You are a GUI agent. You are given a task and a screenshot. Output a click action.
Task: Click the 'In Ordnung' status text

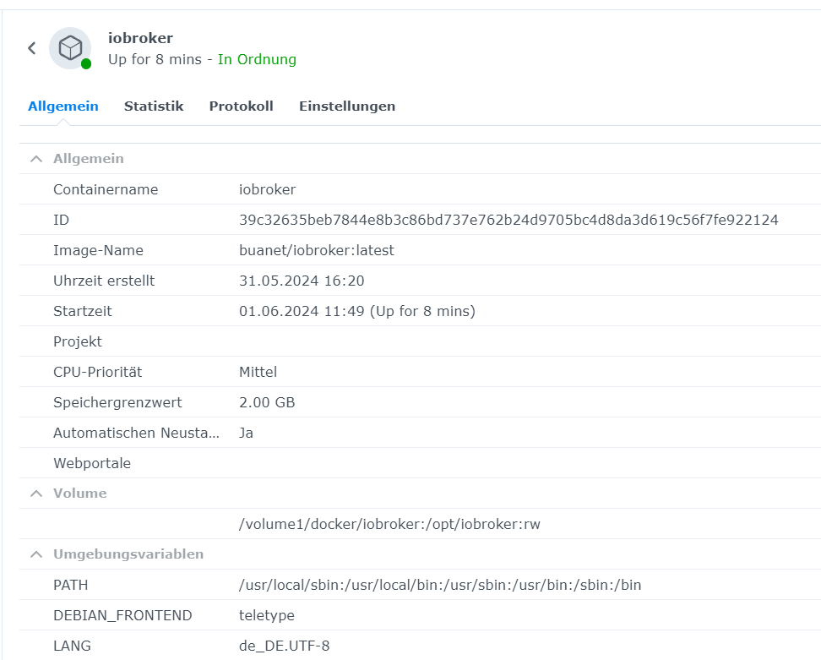[x=257, y=59]
